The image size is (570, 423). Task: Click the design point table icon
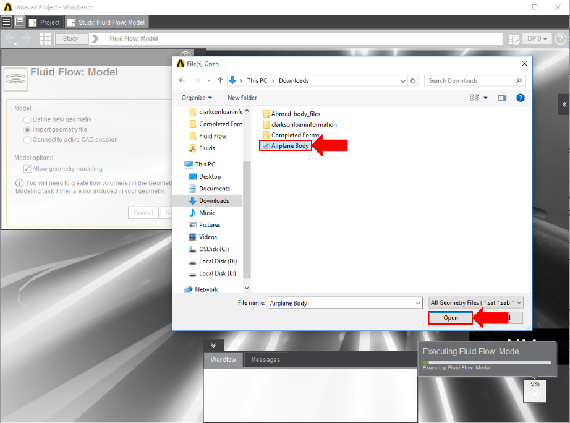tap(514, 39)
